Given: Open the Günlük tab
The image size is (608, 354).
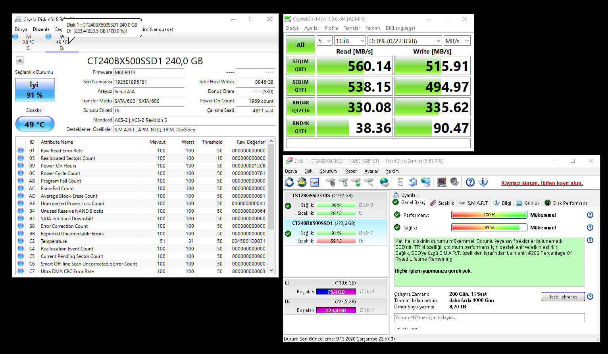Looking at the screenshot, I should 528,203.
